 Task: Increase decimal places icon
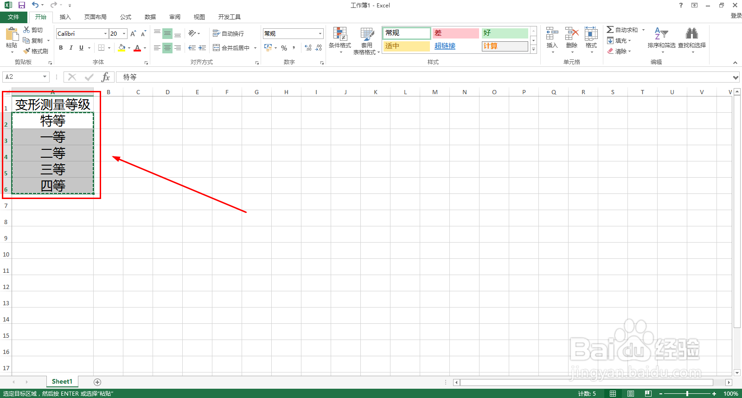(308, 48)
